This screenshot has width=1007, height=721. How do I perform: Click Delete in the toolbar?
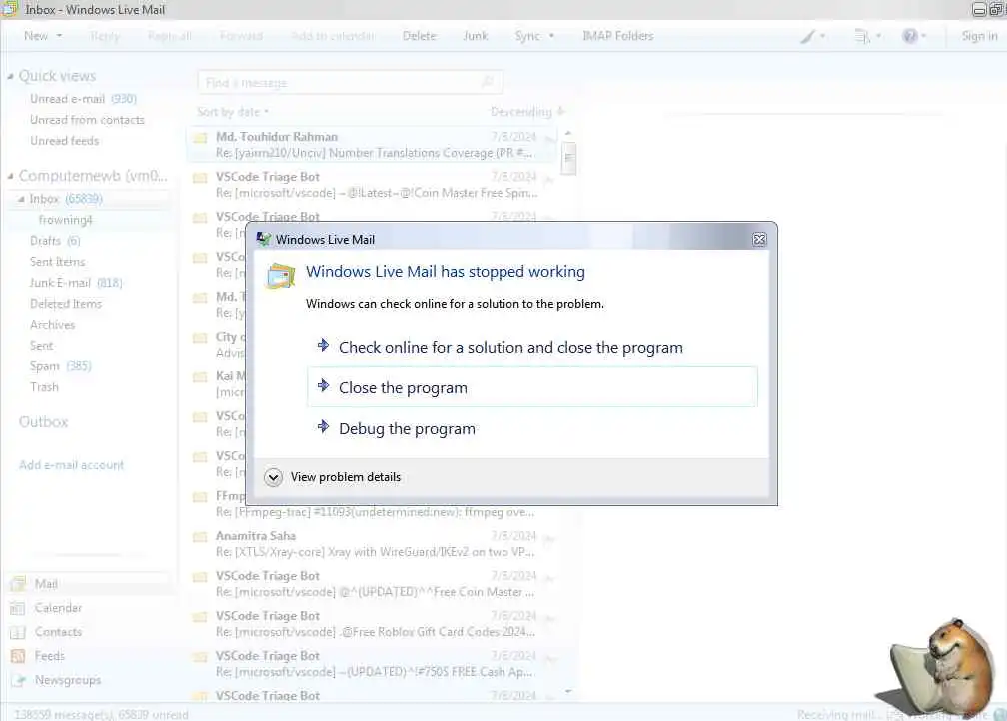pos(419,36)
